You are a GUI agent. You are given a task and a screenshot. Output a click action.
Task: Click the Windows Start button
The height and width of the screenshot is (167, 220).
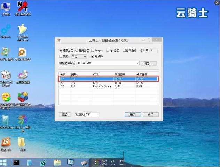point(4,162)
